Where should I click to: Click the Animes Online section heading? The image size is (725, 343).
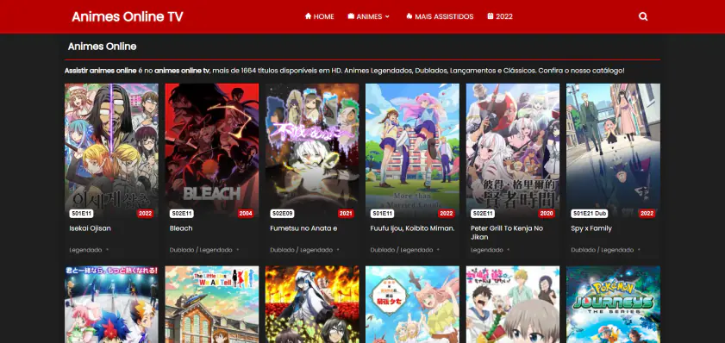103,47
